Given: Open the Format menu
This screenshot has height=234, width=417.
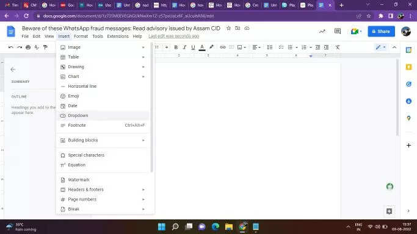Looking at the screenshot, I should (81, 36).
